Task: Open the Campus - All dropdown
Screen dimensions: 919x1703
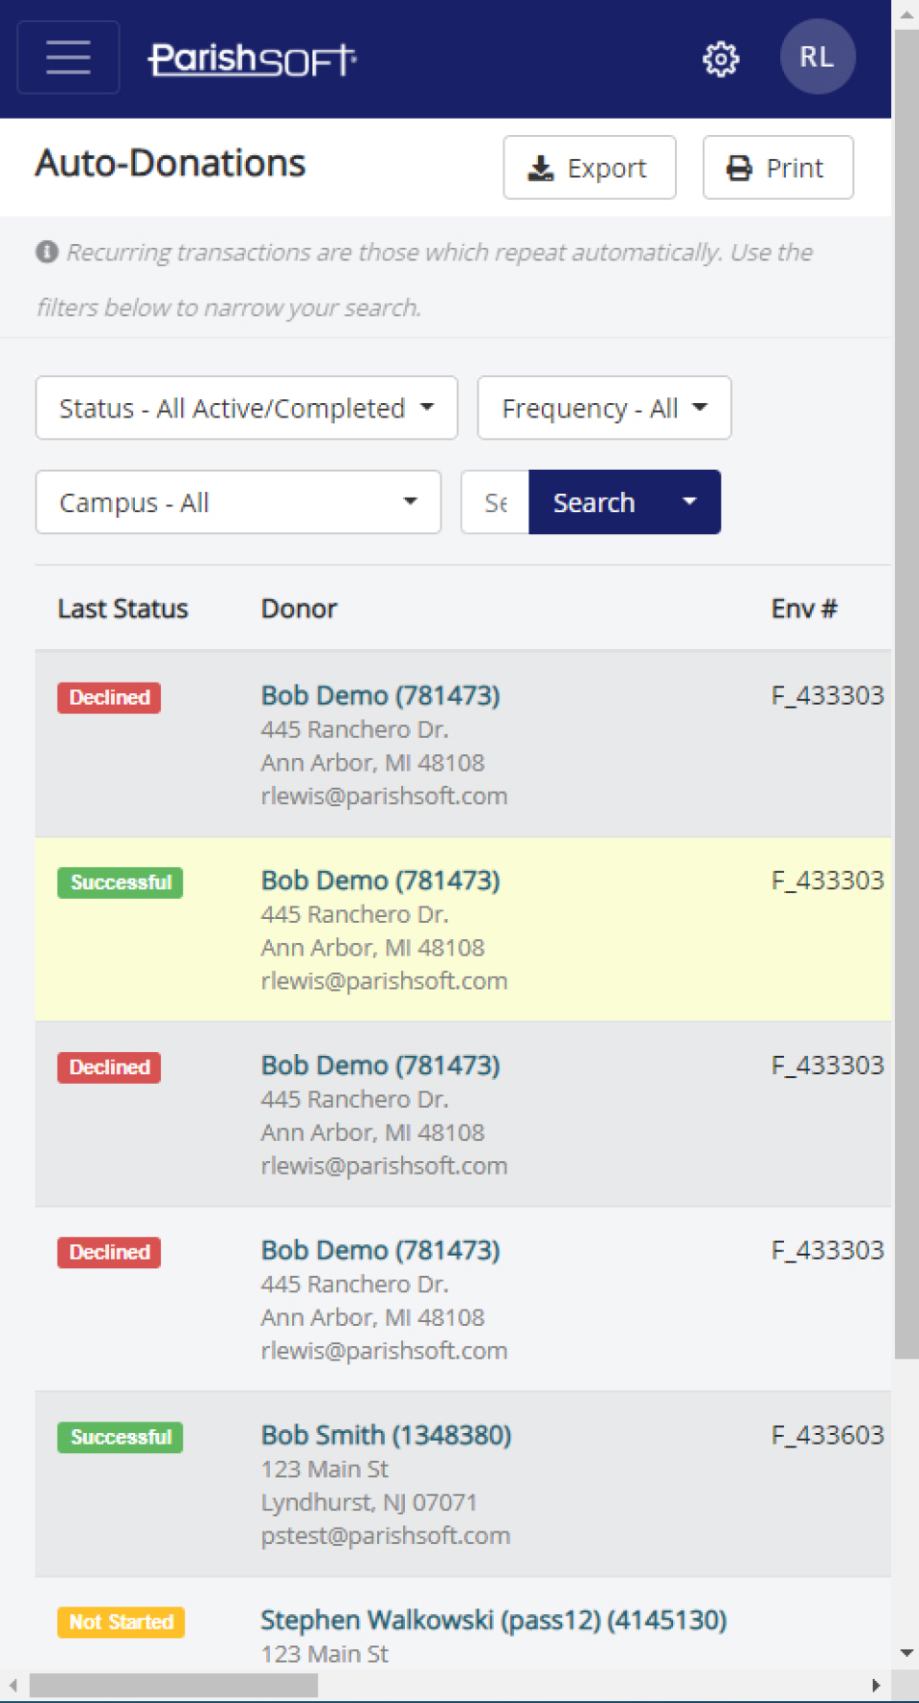Action: pyautogui.click(x=237, y=502)
